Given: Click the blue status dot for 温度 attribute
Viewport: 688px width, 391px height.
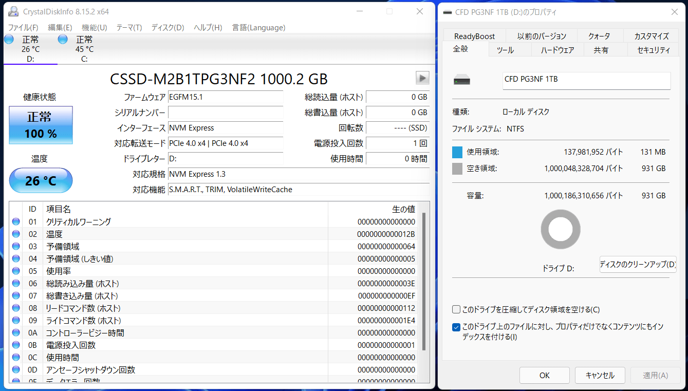Looking at the screenshot, I should coord(16,234).
